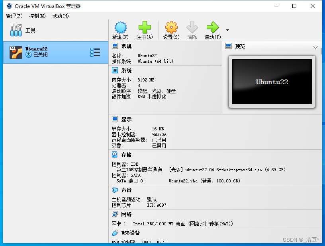
Task: Maximize the VirtualBox manager window
Action: [x=294, y=6]
